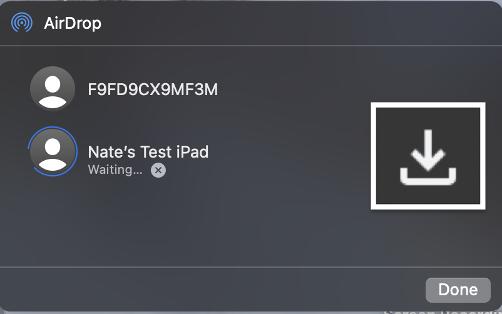
Task: Click the empty space right of F9FD9CX9MF3M
Action: (x=288, y=89)
